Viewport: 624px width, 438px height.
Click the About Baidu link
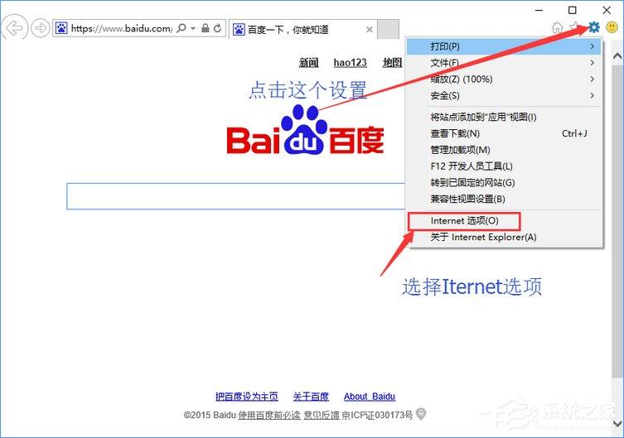pyautogui.click(x=370, y=397)
